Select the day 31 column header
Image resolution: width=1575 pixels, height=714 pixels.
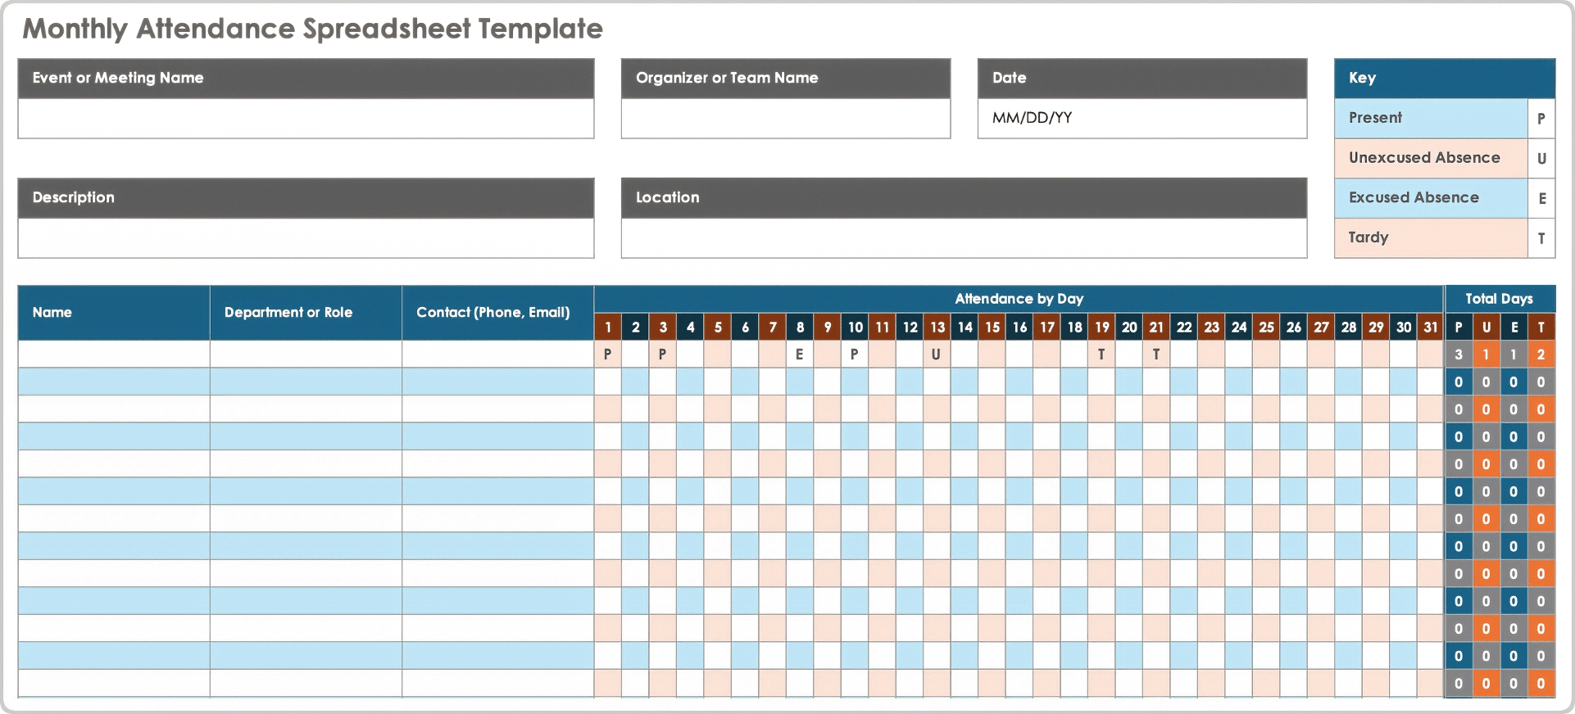[x=1431, y=328]
